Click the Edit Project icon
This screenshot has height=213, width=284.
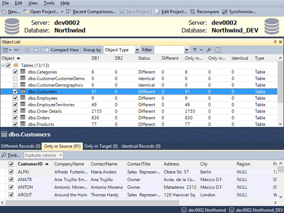click(157, 12)
